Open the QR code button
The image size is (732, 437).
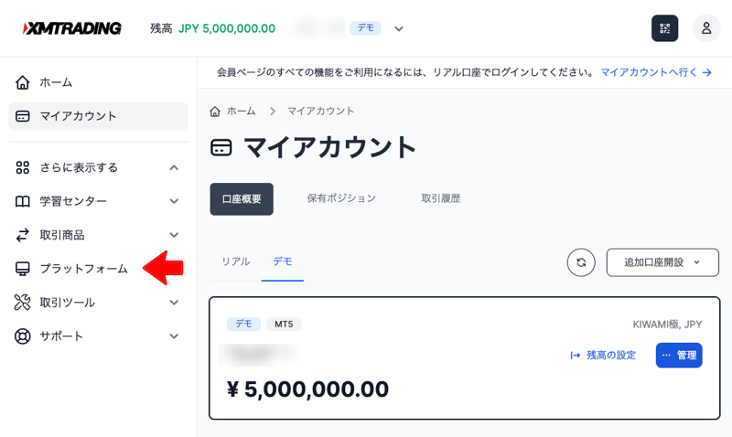click(665, 28)
